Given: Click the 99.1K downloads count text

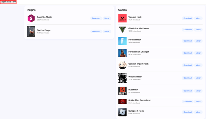Looking at the screenshot, I should click(x=134, y=103).
